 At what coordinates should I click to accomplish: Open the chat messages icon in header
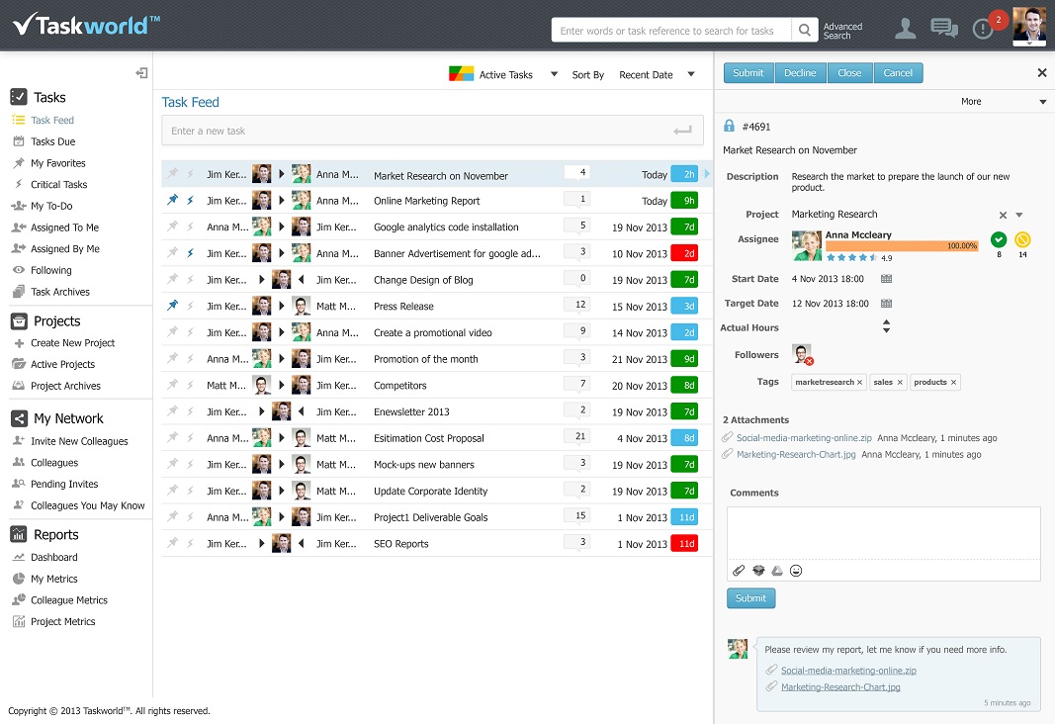tap(944, 29)
